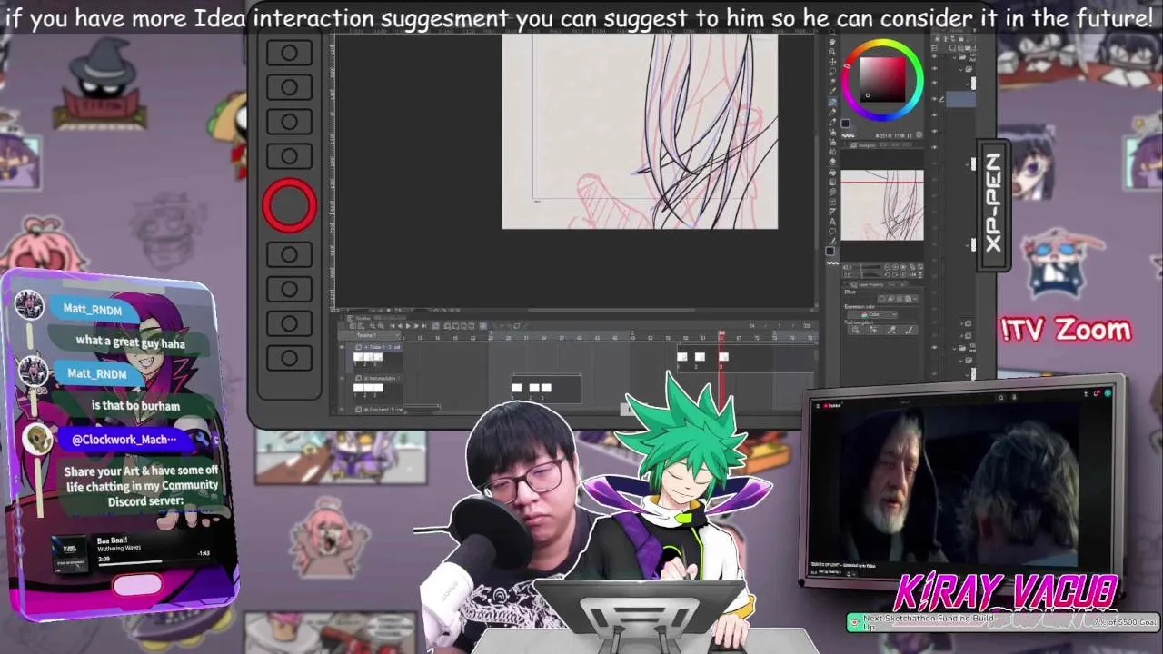Select the Move layer cross-arrow tool
Screen dimensions: 1163x654
click(832, 62)
